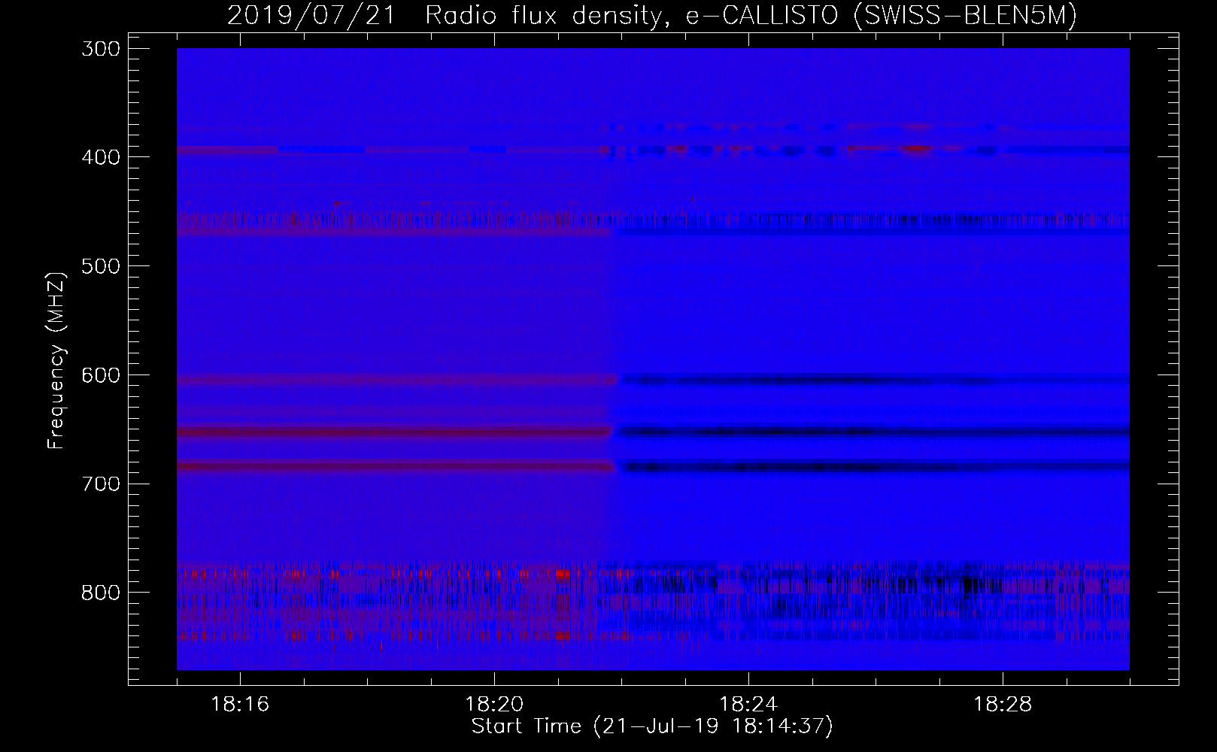Click the 18:20 time tick label
The width and height of the screenshot is (1217, 752).
point(494,705)
